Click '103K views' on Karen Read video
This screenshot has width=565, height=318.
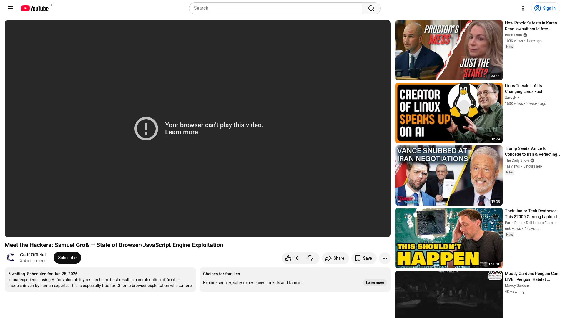(514, 41)
